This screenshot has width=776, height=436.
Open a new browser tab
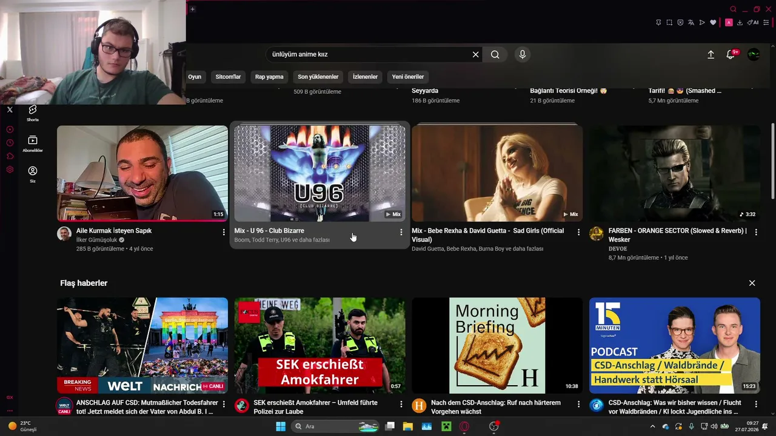192,9
